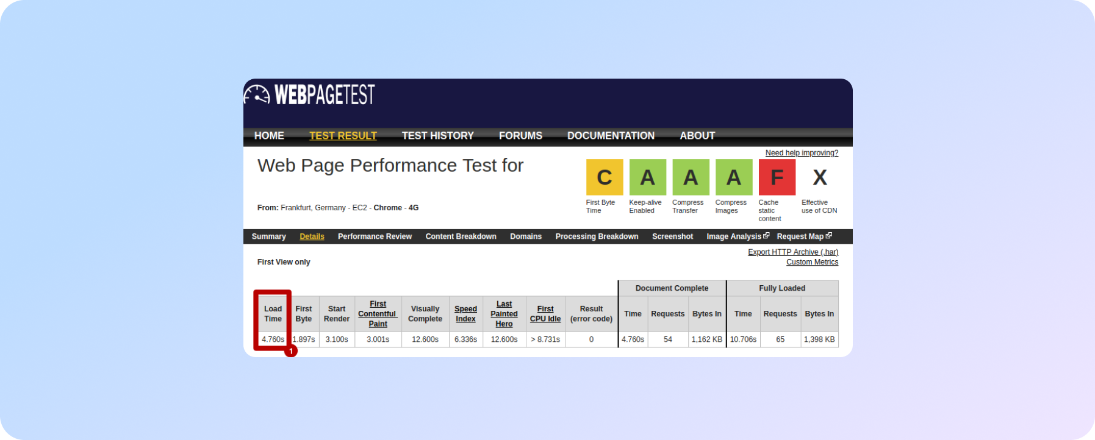Click the 6.336s Speed Index value
The height and width of the screenshot is (440, 1095).
(465, 339)
